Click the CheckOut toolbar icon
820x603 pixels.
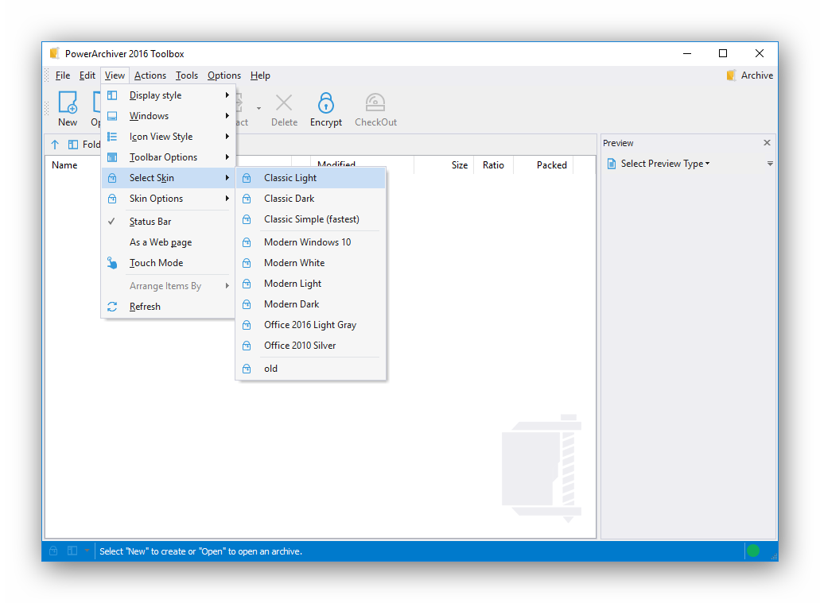pyautogui.click(x=375, y=102)
